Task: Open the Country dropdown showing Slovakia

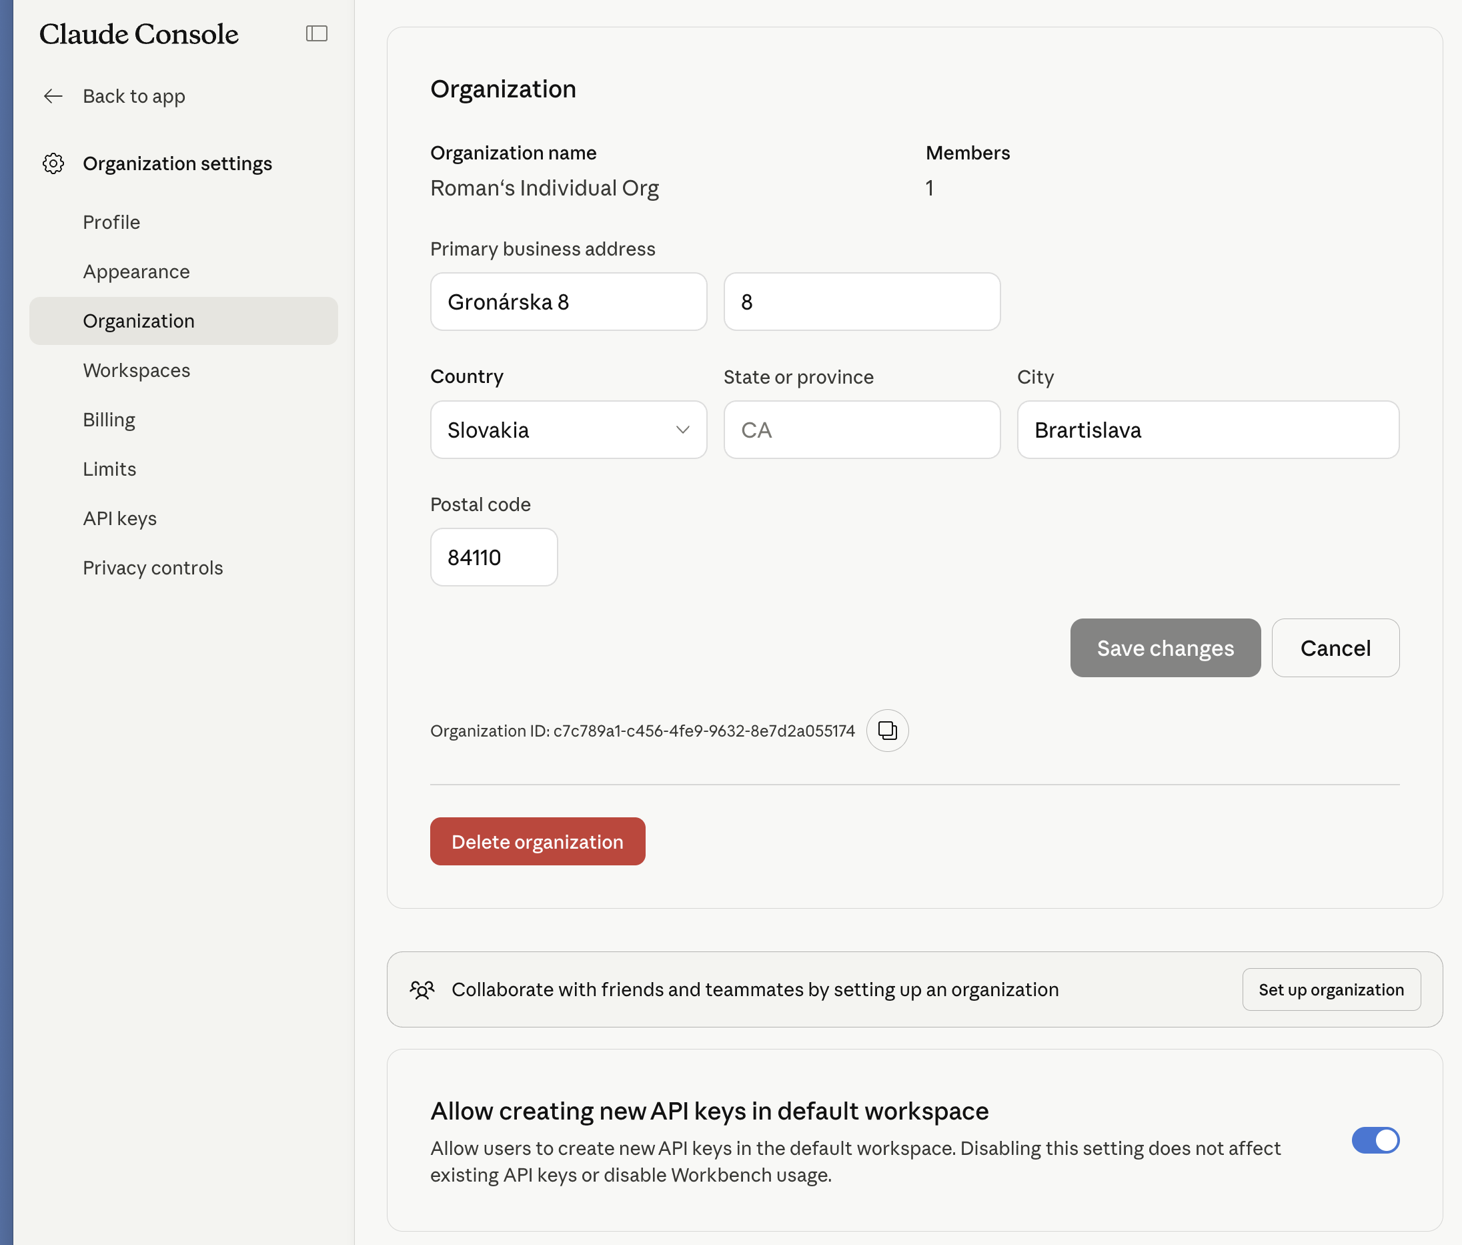Action: (x=569, y=430)
